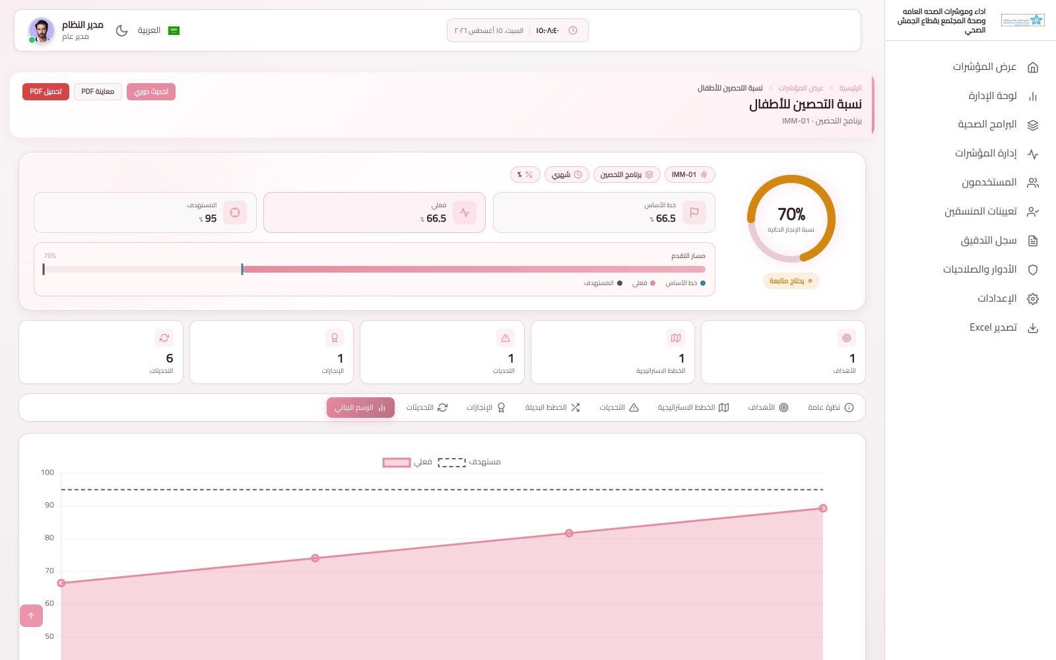Click the المستهدف target crosshair icon
This screenshot has width=1056, height=660.
[x=235, y=213]
